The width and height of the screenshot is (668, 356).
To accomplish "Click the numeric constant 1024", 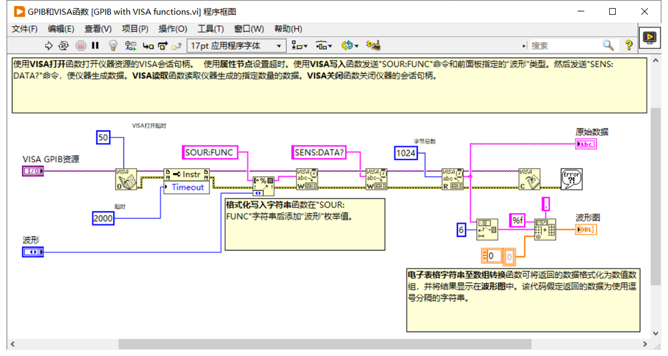I will [x=406, y=153].
